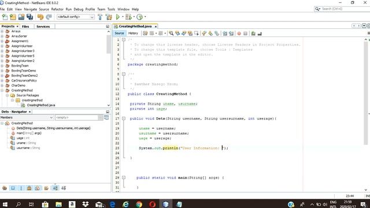Open the Tools menu
Image resolution: width=370 pixels, height=208 pixels.
(x=111, y=9)
